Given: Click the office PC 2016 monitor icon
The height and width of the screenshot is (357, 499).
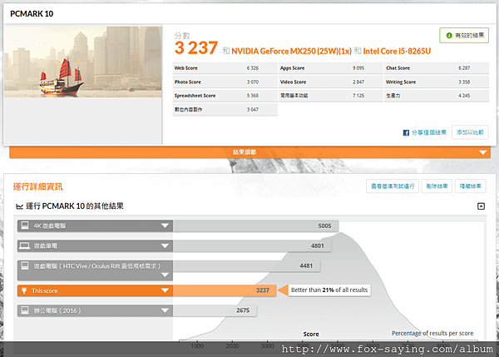Looking at the screenshot, I should 24,310.
